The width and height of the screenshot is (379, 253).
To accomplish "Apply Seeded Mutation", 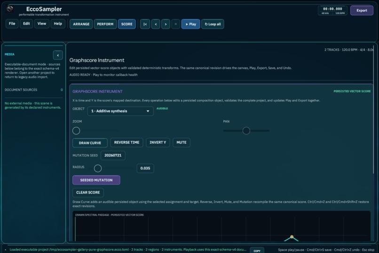I will coord(96,180).
